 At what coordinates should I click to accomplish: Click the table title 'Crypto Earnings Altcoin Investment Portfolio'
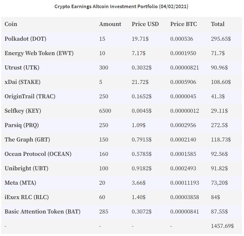click(106, 7)
